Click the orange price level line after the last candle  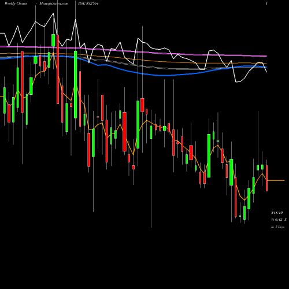[276, 180]
